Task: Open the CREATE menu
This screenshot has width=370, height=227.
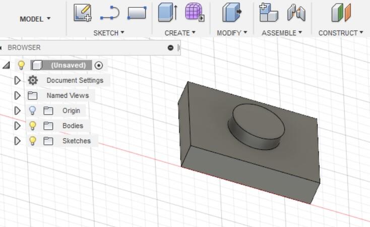Action: 180,33
